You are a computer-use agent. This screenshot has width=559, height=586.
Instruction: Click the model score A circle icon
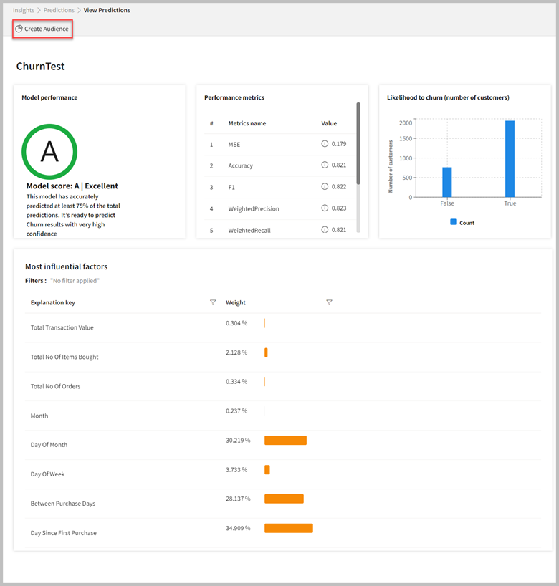(x=49, y=151)
